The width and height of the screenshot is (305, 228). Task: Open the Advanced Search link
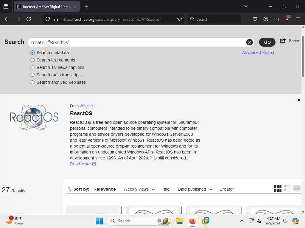point(259,53)
